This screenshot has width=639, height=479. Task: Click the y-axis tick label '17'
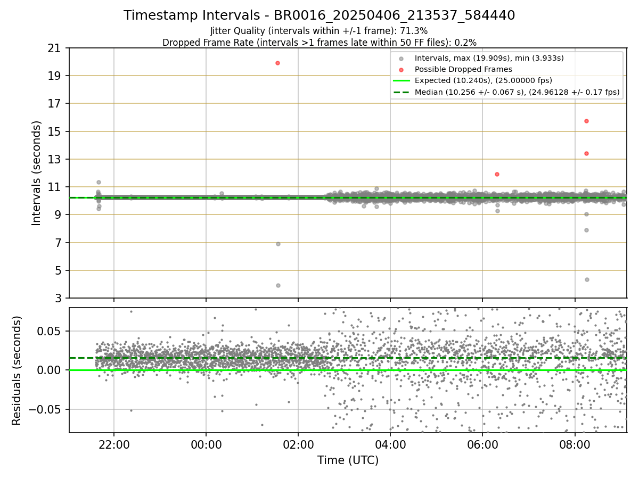pos(54,103)
